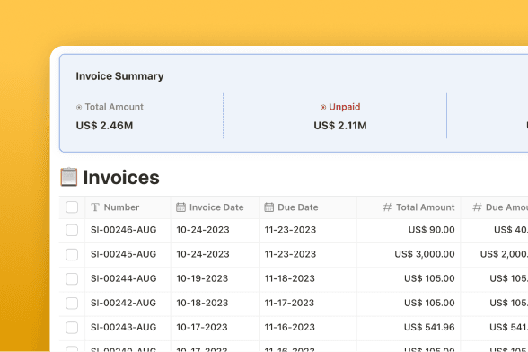Open invoice number SI-00245-AUG
Viewport: 528px width, 352px height.
click(x=124, y=254)
